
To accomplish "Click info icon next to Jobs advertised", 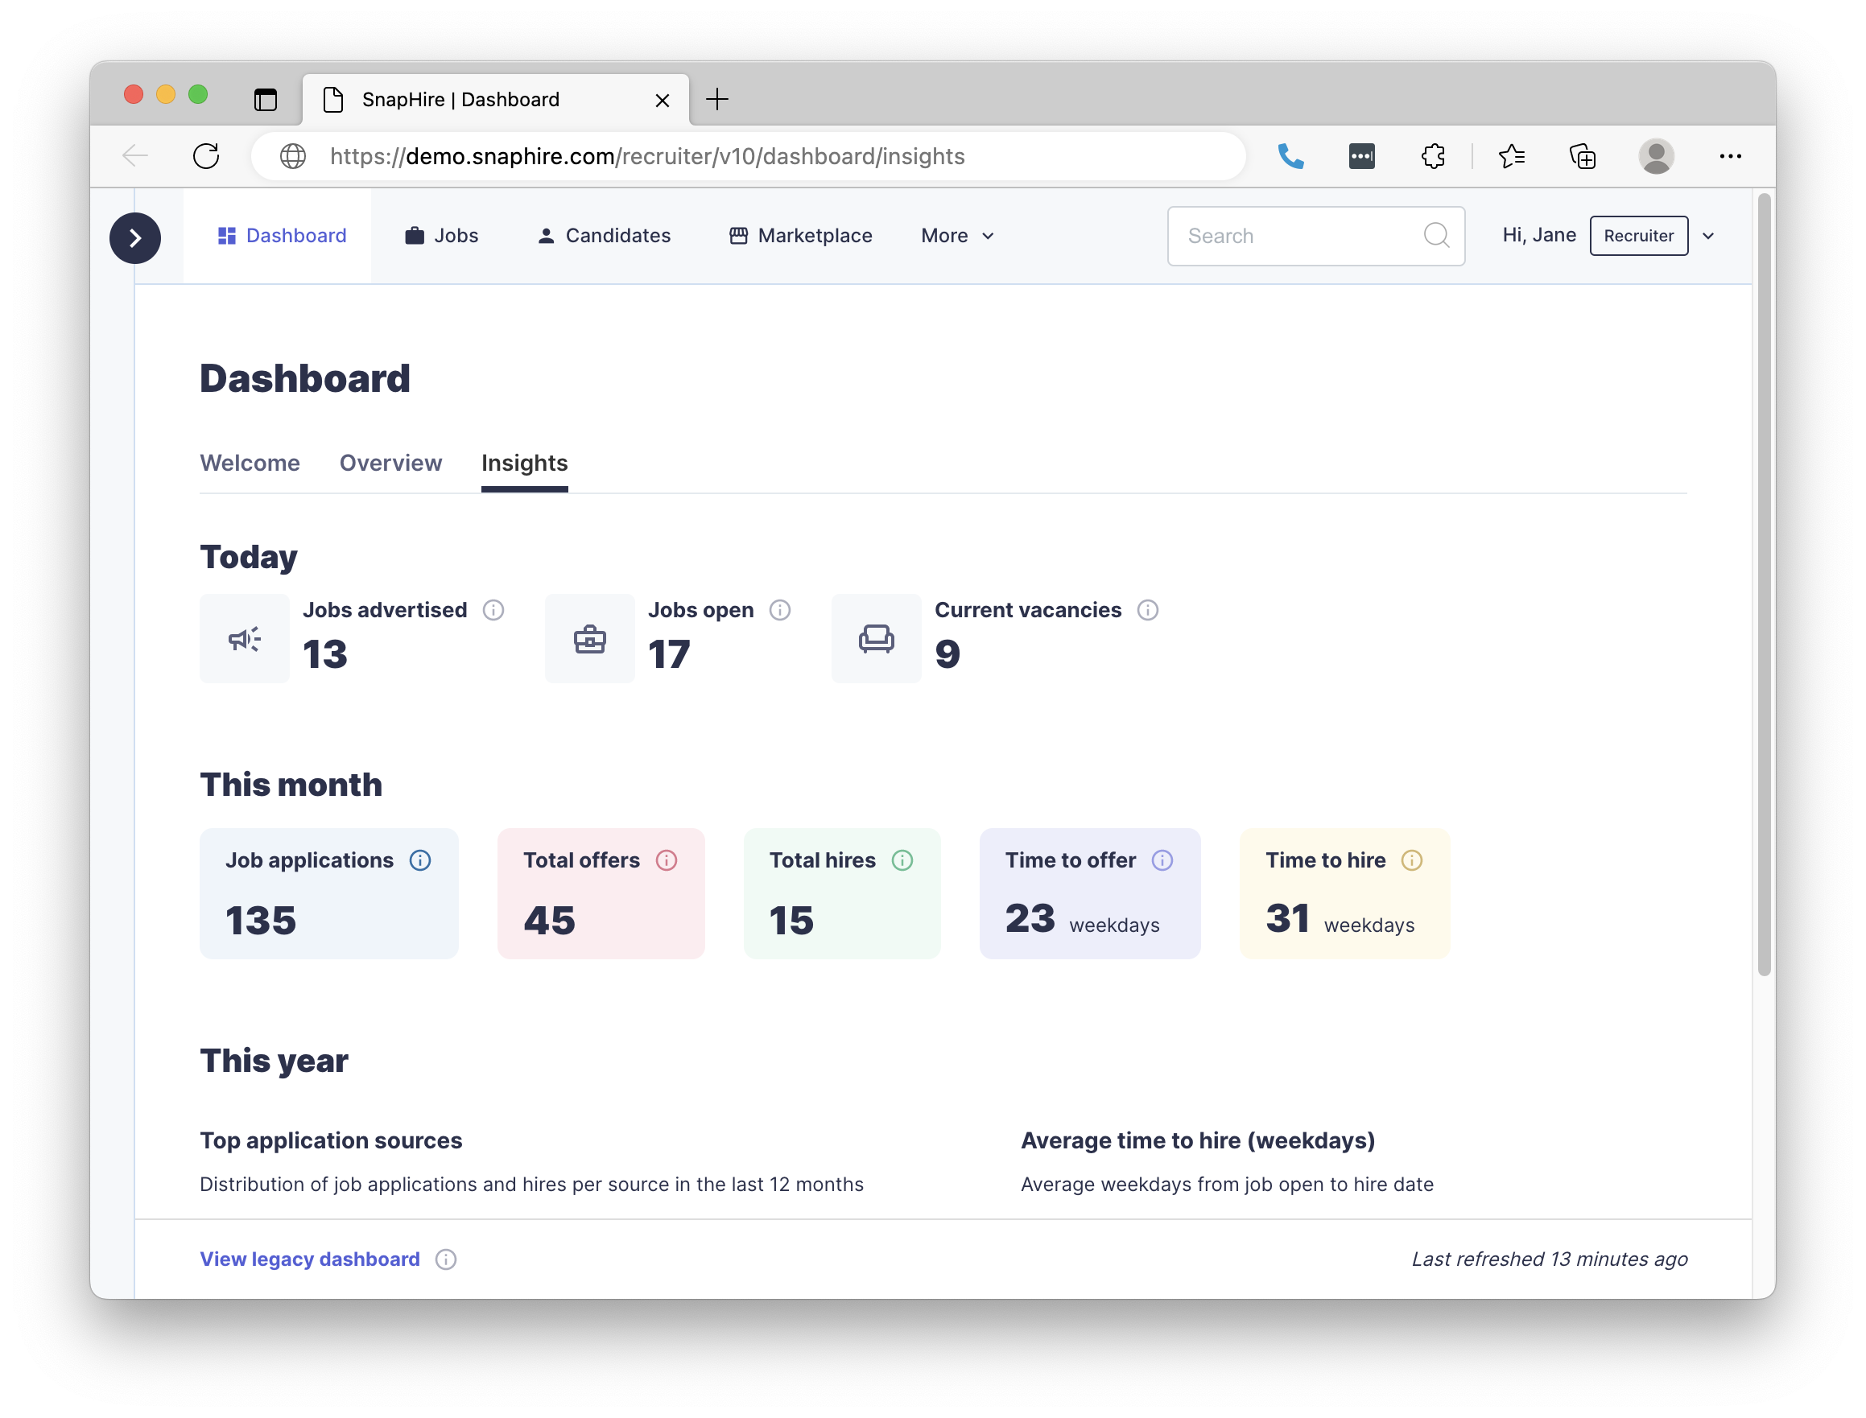I will pos(493,609).
